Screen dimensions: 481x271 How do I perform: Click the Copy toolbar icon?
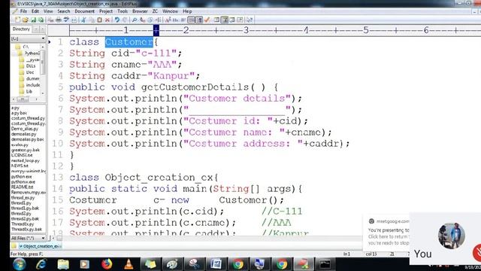pyautogui.click(x=92, y=20)
